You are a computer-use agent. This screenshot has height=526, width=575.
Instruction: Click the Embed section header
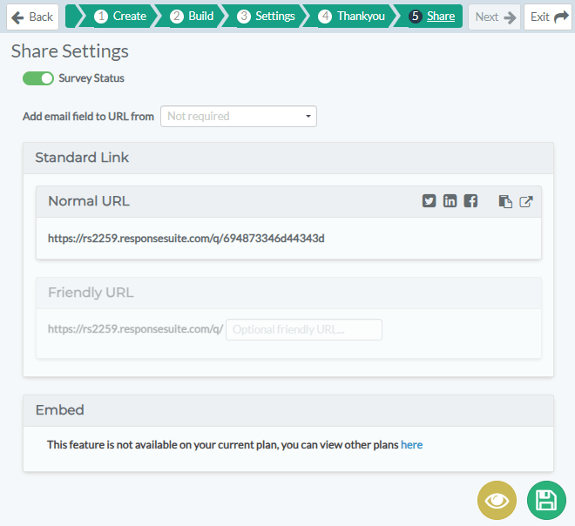pyautogui.click(x=288, y=410)
